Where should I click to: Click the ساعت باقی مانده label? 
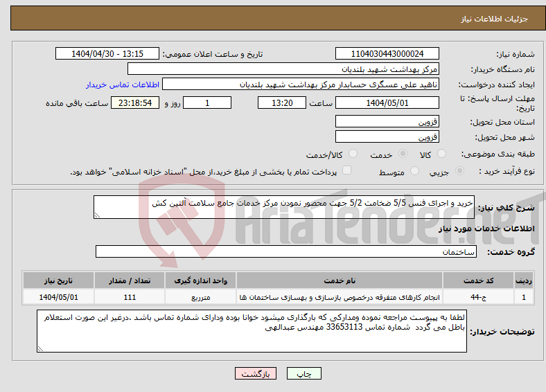pyautogui.click(x=77, y=103)
